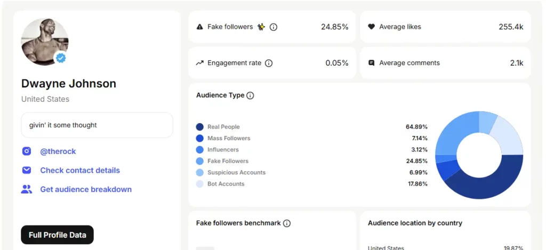The width and height of the screenshot is (546, 250).
Task: Click the 2.1k average comments value
Action: [517, 63]
